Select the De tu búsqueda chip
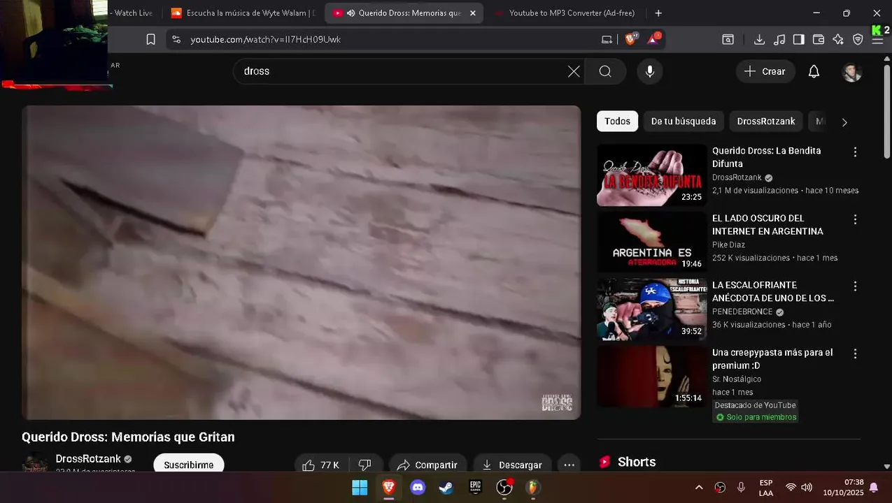The width and height of the screenshot is (892, 503). pyautogui.click(x=684, y=122)
